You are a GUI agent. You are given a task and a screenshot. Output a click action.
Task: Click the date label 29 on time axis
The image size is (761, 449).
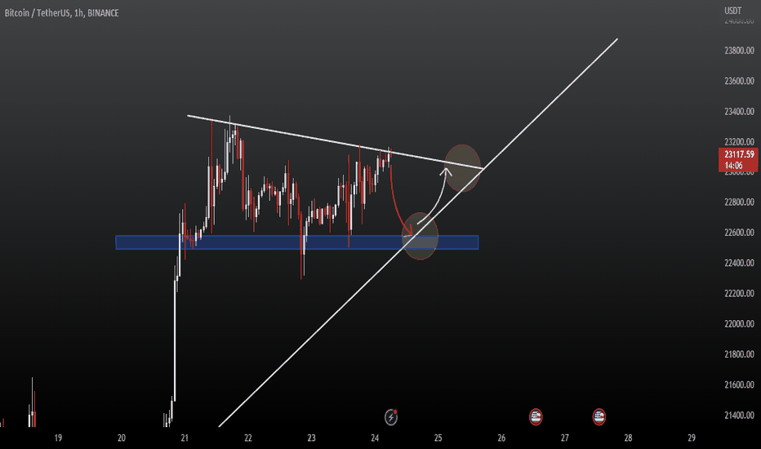click(x=692, y=438)
